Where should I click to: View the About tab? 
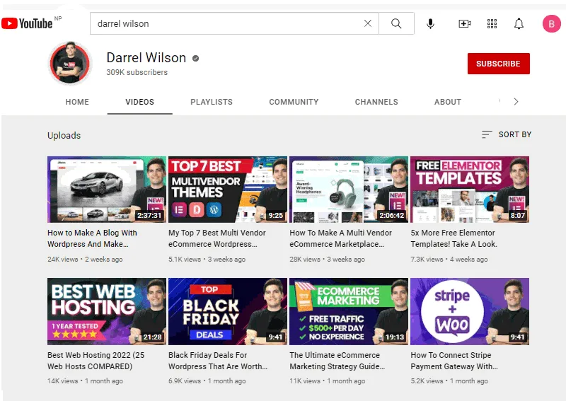(x=448, y=102)
